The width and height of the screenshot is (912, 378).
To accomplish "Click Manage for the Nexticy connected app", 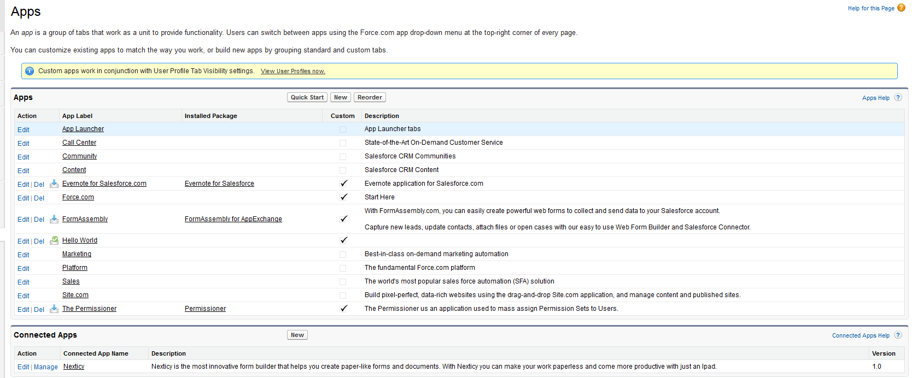I will [x=46, y=367].
